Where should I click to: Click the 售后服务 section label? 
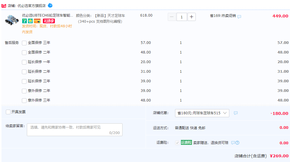coord(12,43)
